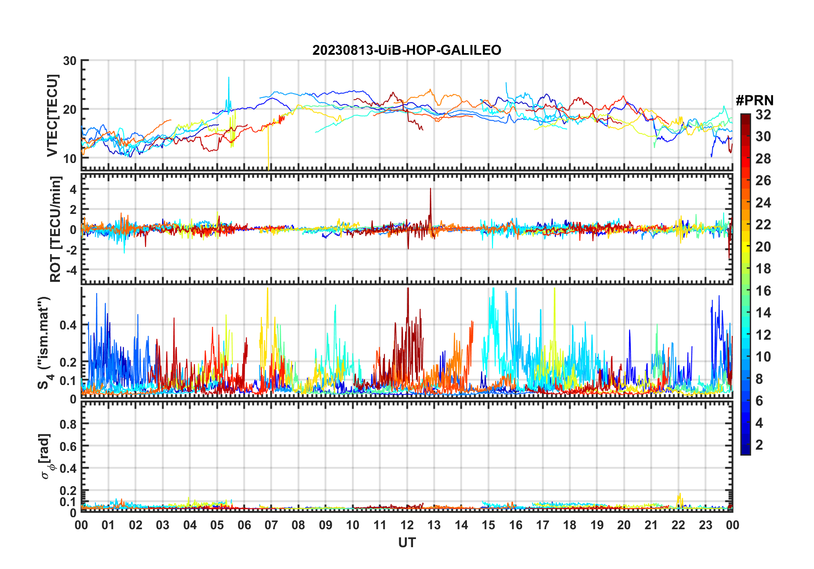Image resolution: width=814 pixels, height=569 pixels.
Task: Click the 13 hour x-axis tick label
Action: coord(434,525)
